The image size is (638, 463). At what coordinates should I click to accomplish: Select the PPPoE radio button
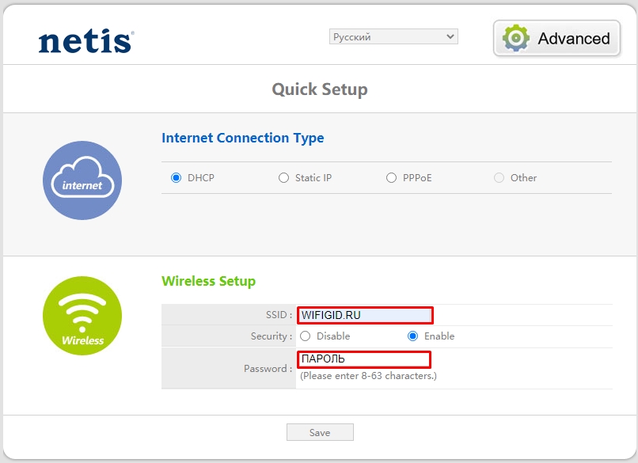click(391, 178)
